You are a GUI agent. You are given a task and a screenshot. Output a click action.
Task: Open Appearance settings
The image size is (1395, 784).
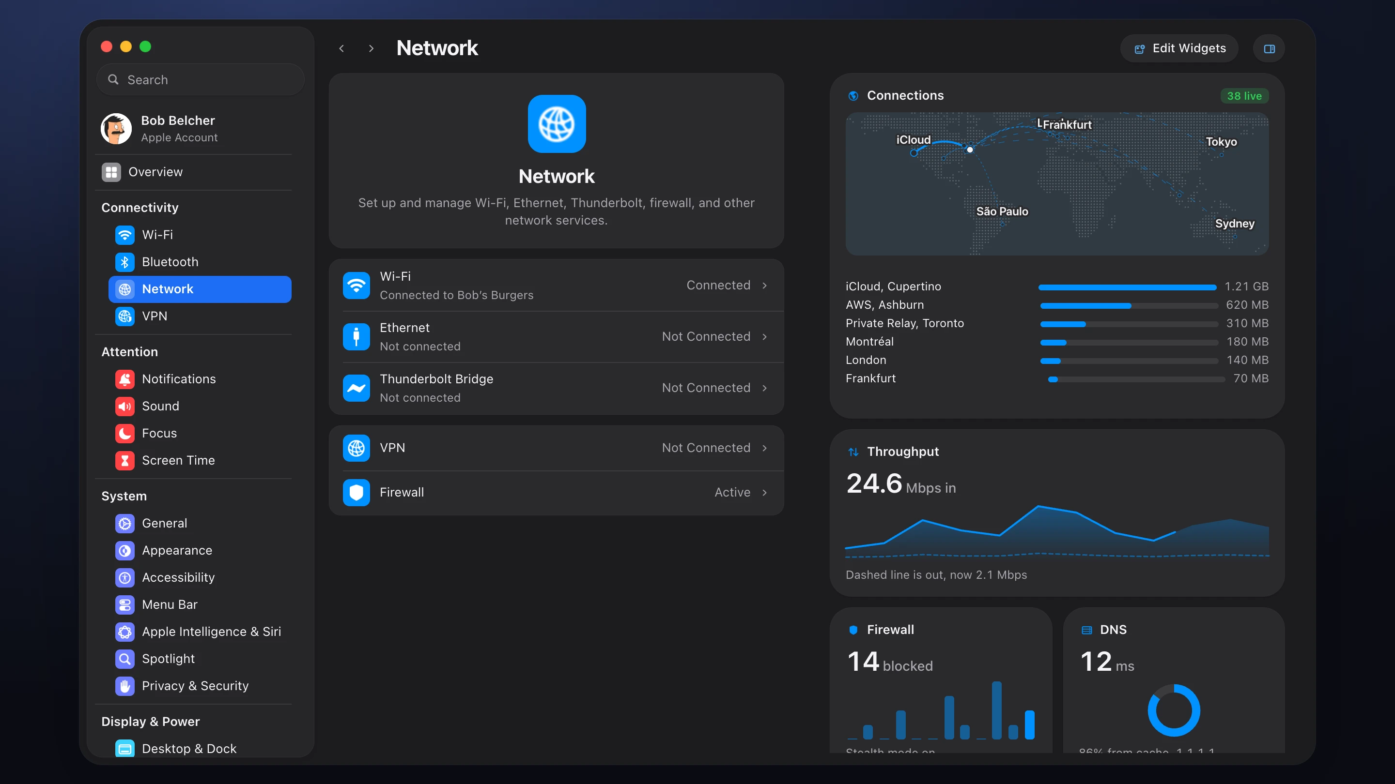(199, 550)
